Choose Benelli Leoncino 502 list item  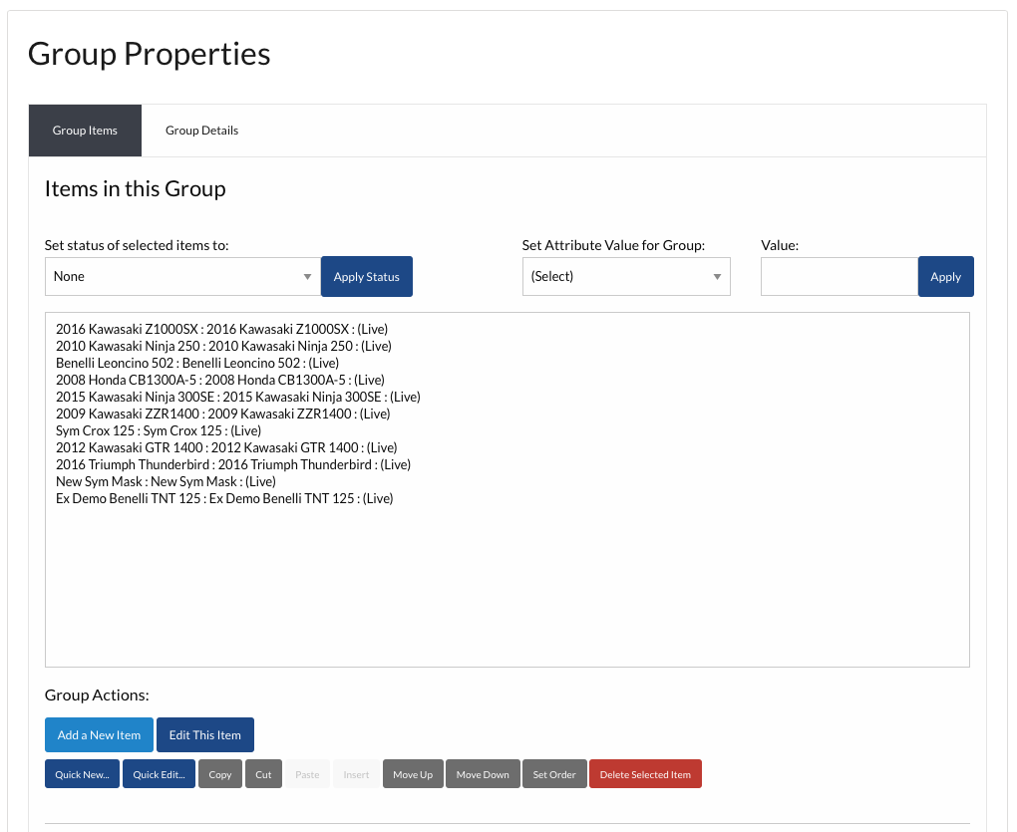197,363
